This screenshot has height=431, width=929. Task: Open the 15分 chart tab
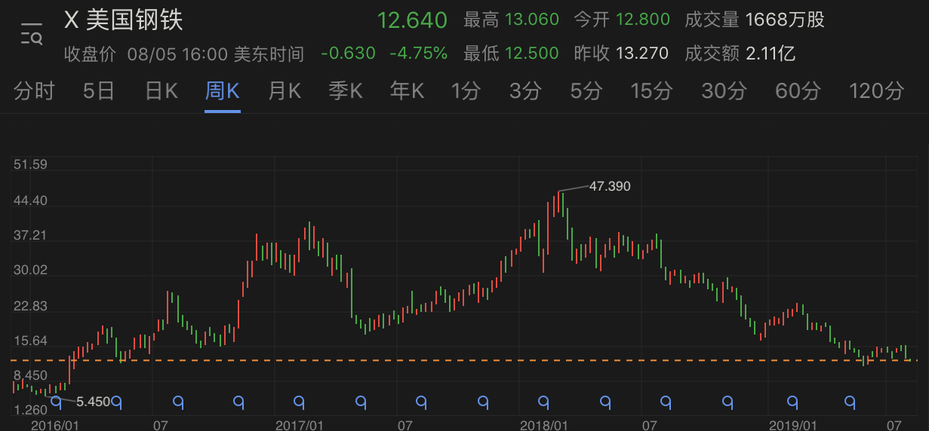click(x=651, y=92)
